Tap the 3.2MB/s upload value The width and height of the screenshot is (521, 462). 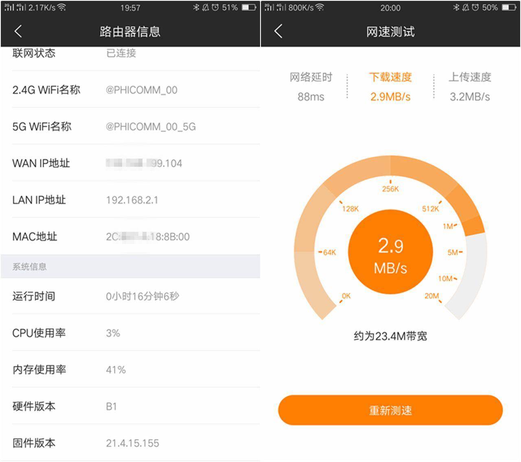470,96
